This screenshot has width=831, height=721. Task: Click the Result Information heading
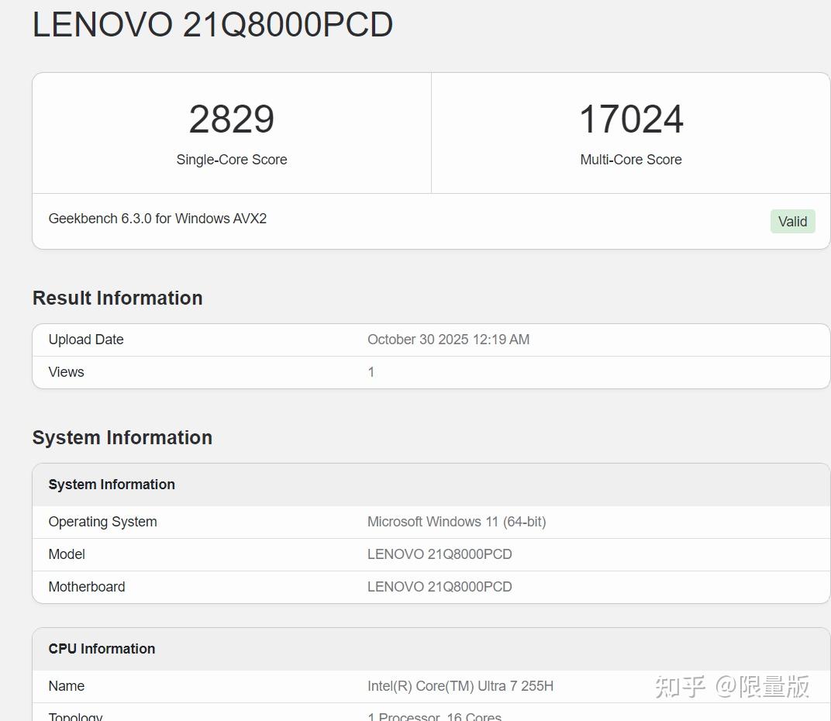[118, 298]
